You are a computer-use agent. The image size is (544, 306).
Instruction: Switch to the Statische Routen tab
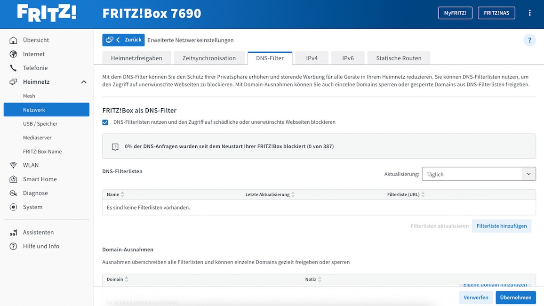coord(399,58)
